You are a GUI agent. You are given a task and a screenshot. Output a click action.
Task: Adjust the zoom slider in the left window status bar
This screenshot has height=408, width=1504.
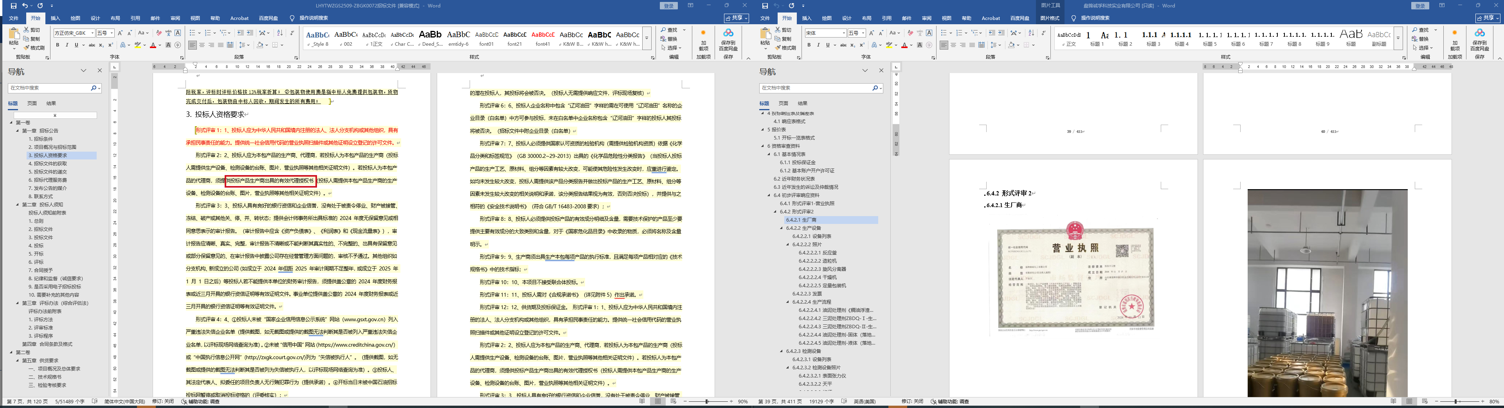click(x=707, y=402)
